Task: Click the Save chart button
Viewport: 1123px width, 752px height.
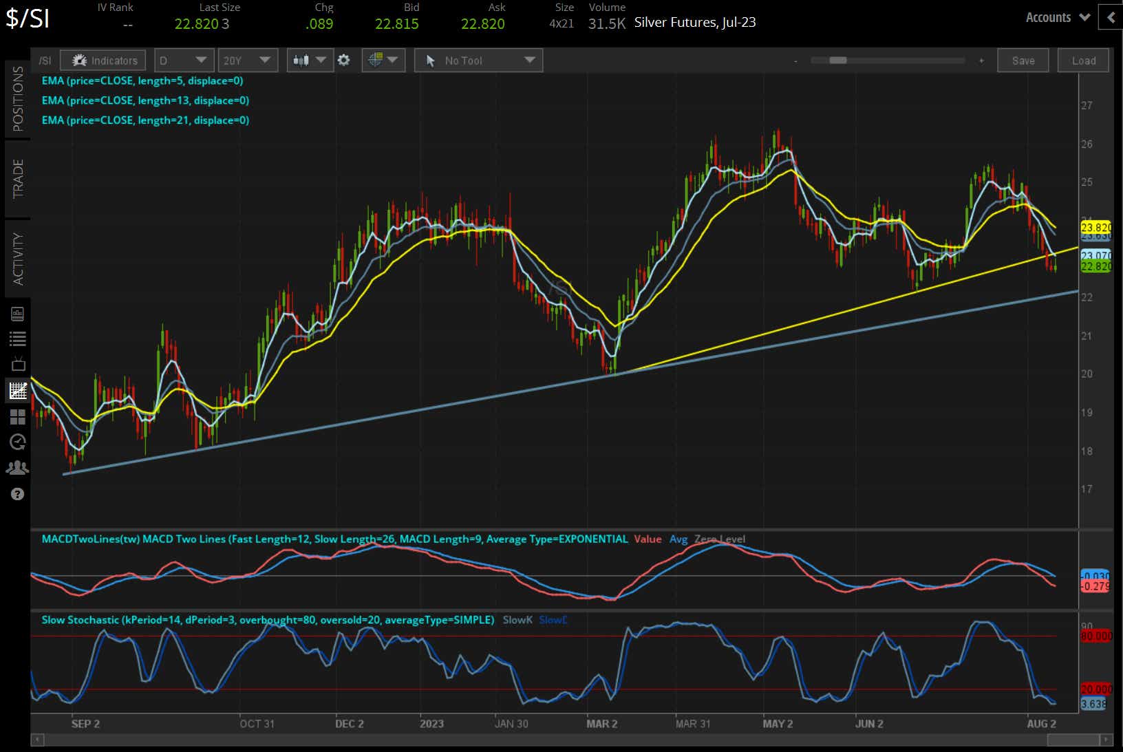Action: pyautogui.click(x=1023, y=61)
